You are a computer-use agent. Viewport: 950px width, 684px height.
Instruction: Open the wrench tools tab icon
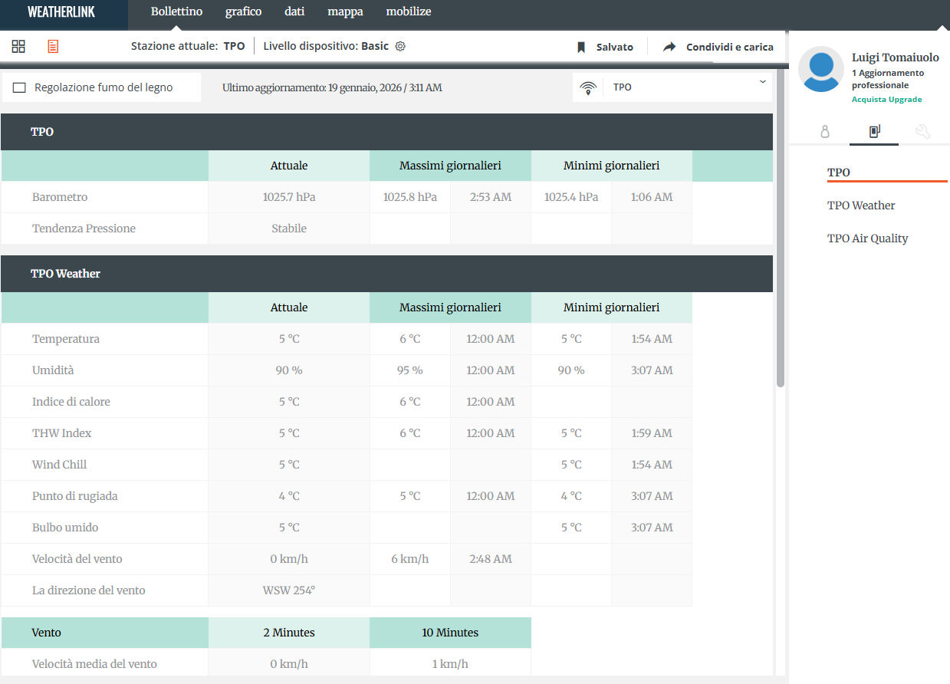pyautogui.click(x=922, y=132)
